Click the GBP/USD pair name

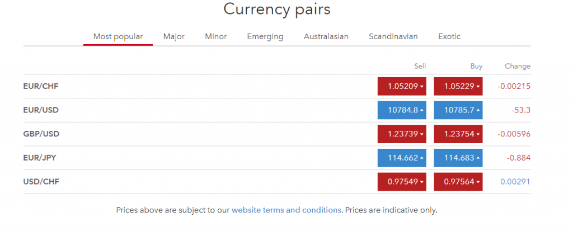click(41, 134)
